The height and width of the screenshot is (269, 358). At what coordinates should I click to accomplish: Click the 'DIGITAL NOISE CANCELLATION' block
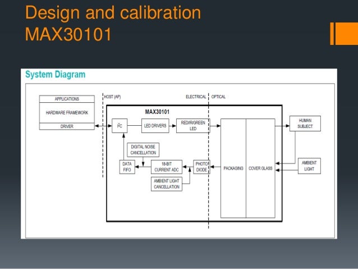(143, 150)
